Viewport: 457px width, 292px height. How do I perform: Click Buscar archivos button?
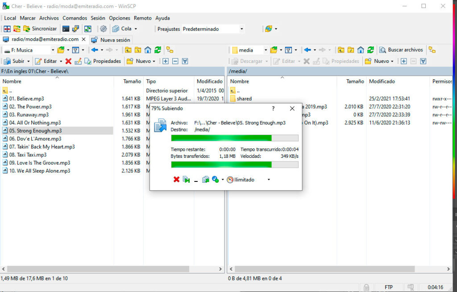tap(401, 50)
